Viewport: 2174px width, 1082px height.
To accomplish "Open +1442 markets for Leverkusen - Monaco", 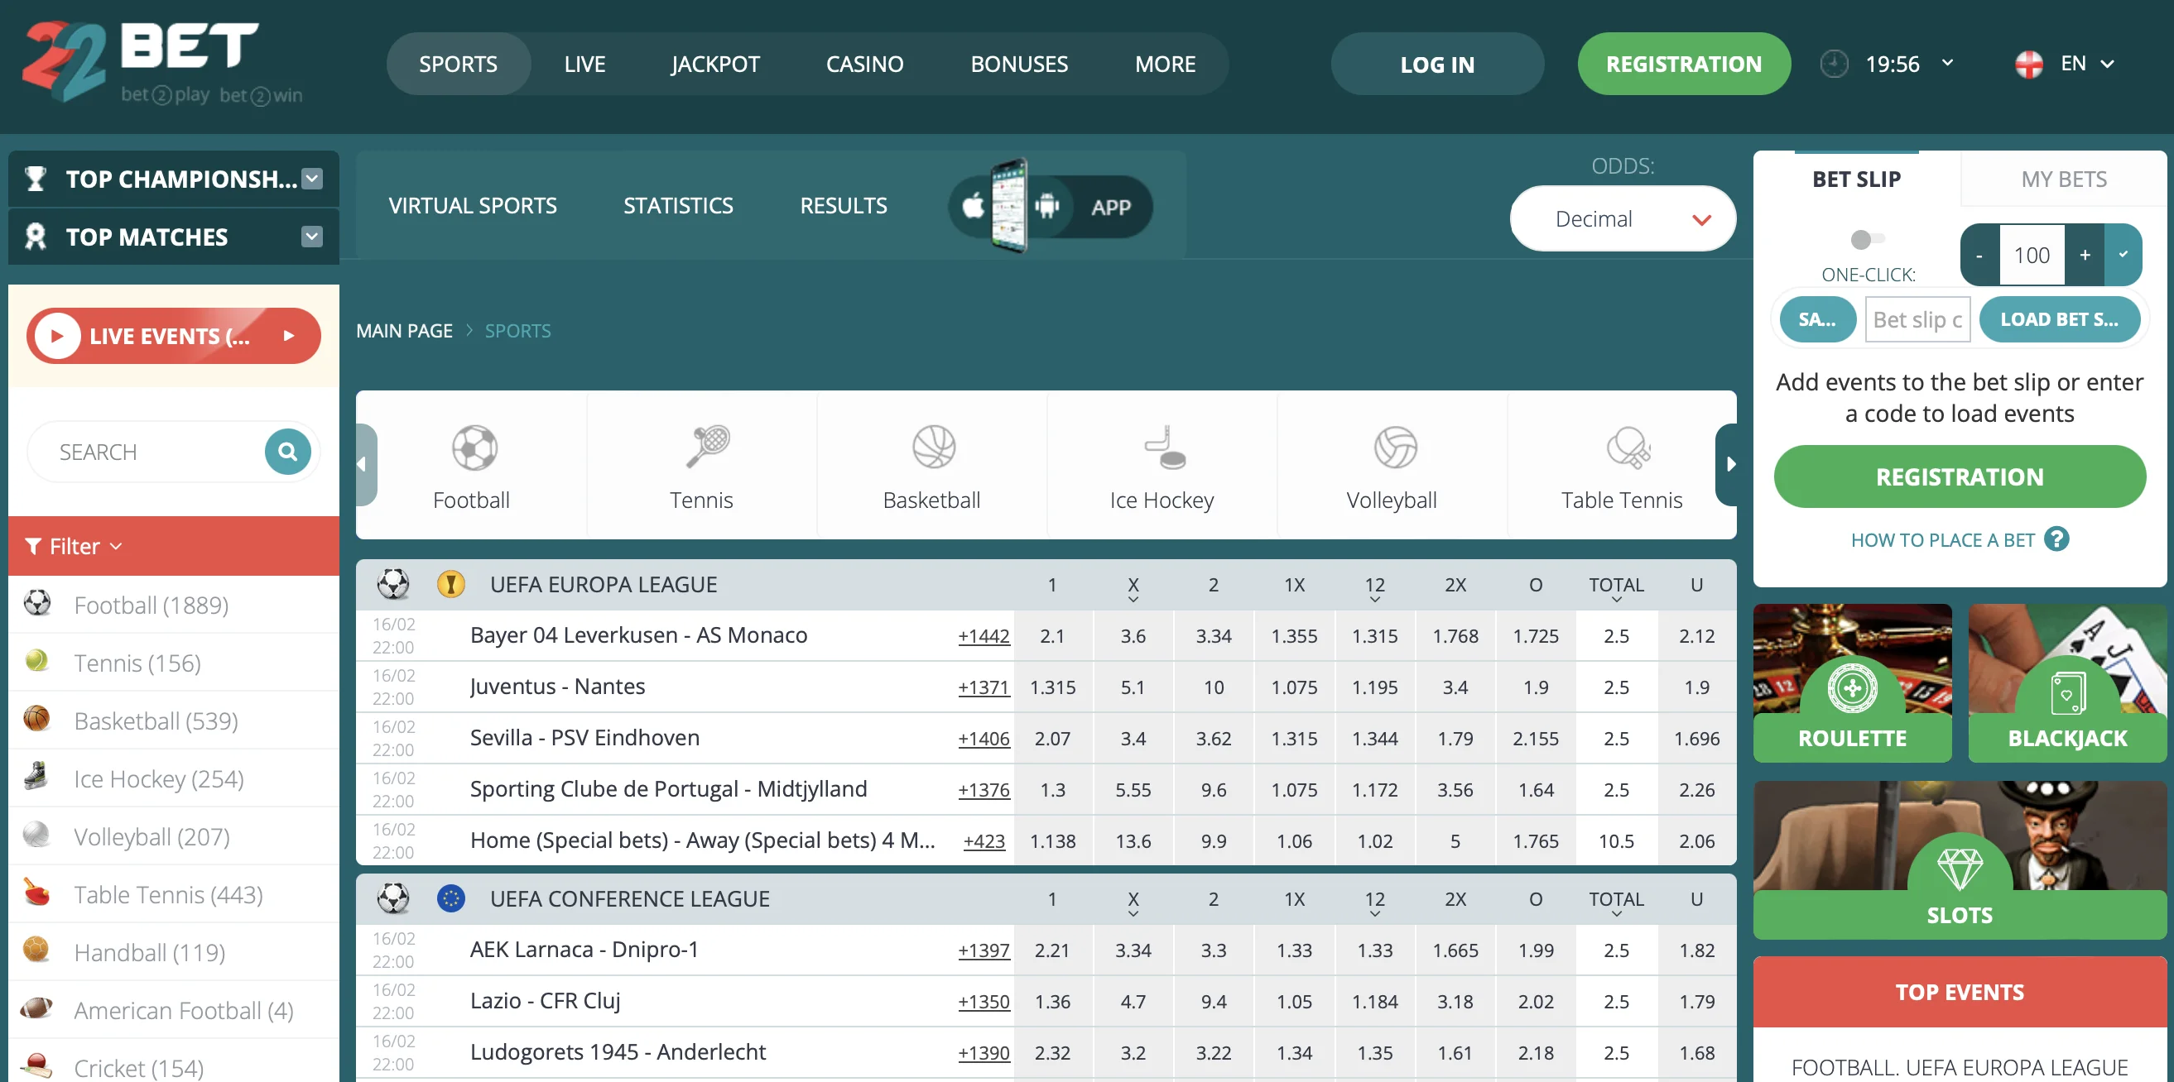I will pyautogui.click(x=984, y=636).
